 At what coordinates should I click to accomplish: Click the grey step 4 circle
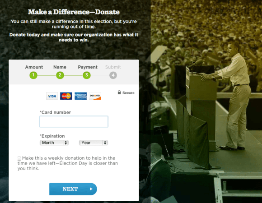pyautogui.click(x=113, y=75)
